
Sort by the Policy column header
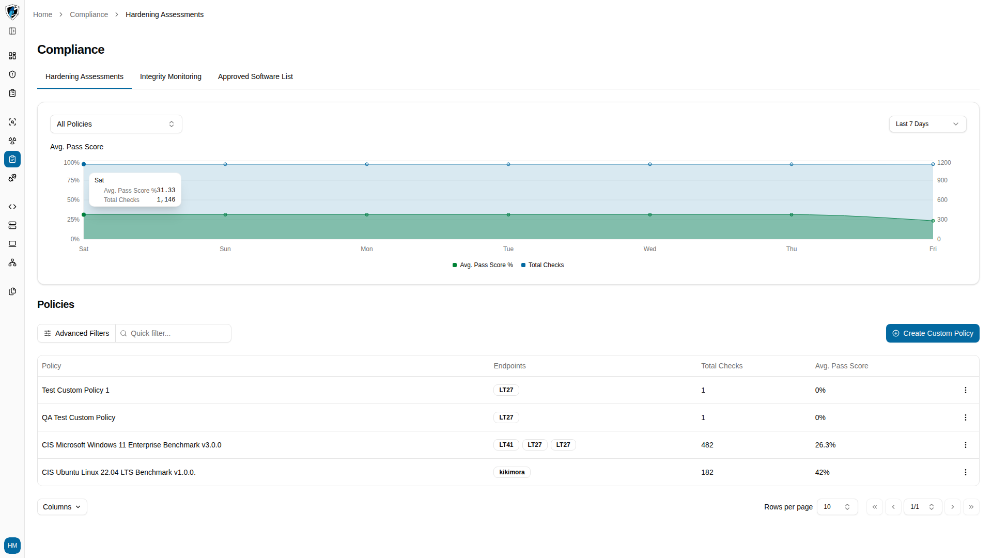click(51, 366)
